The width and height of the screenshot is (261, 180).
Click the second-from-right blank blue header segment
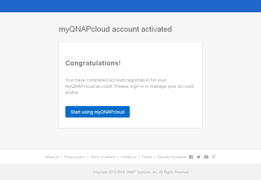(242, 6)
